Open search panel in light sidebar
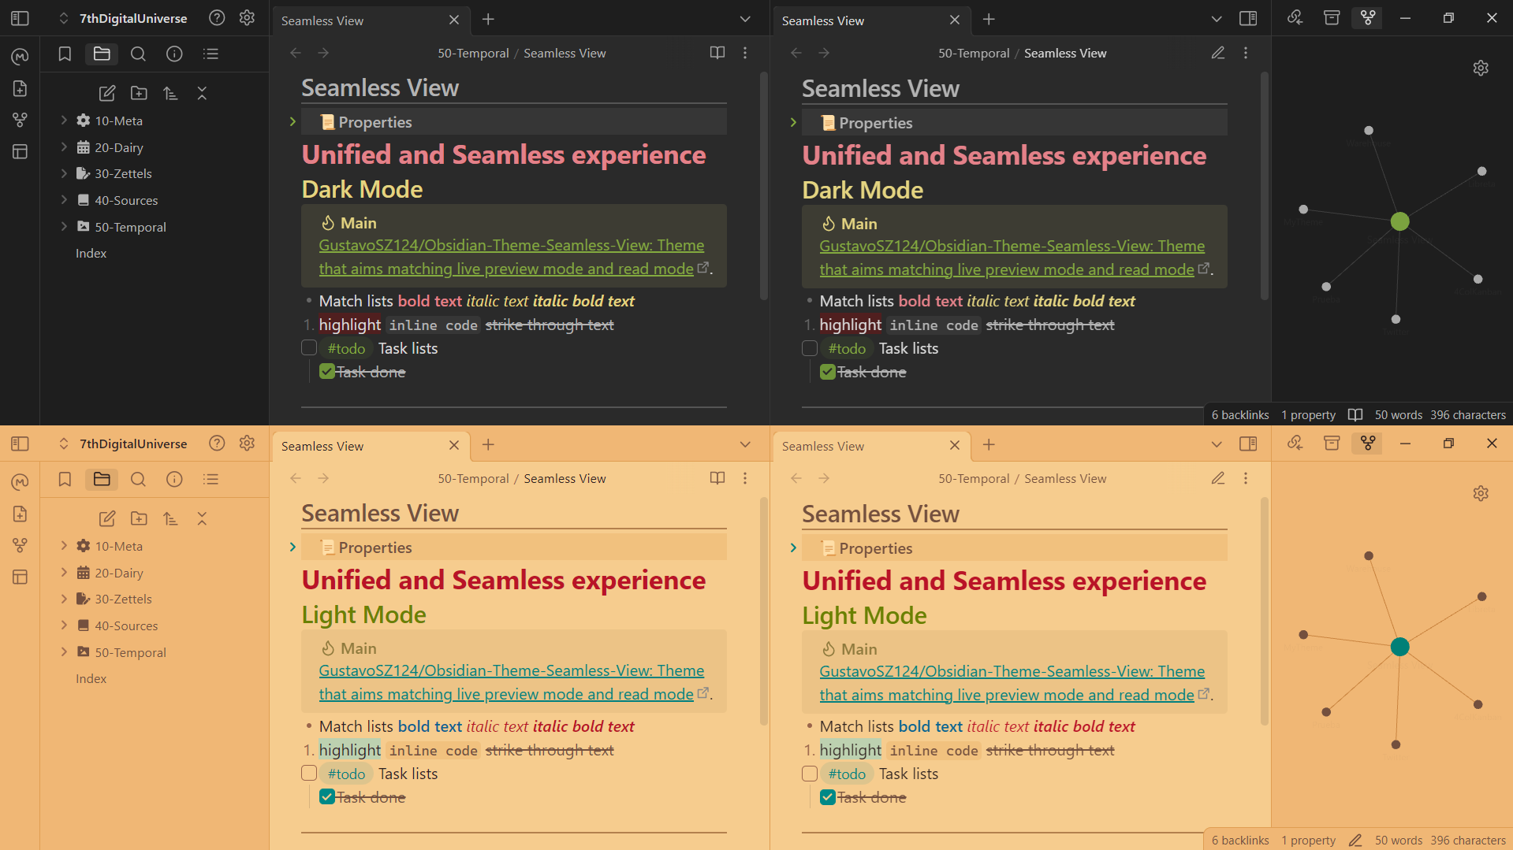 pos(138,479)
